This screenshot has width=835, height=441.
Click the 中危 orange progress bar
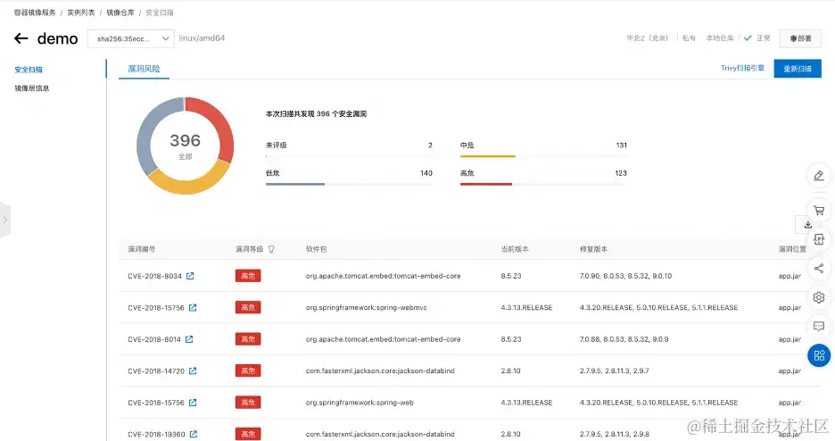pos(487,156)
